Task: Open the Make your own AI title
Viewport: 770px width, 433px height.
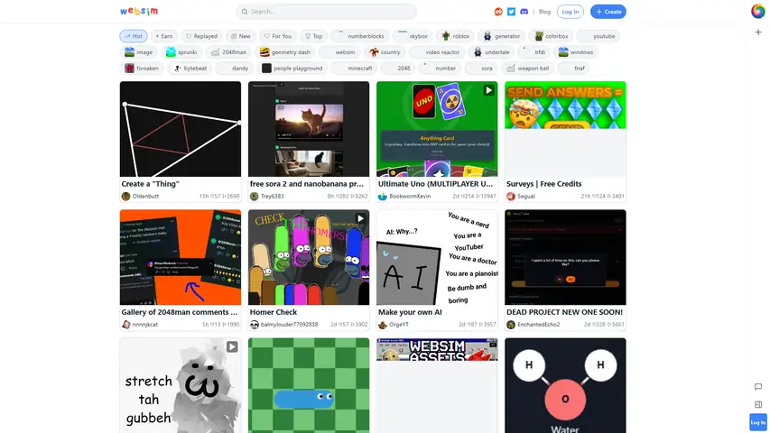Action: click(x=410, y=312)
